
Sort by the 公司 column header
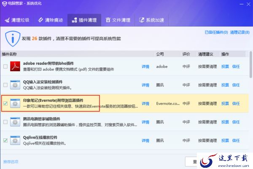click(x=167, y=54)
